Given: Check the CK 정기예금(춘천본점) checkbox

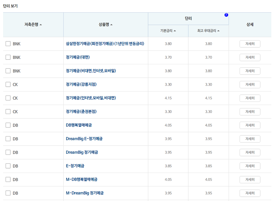Looking at the screenshot, I should (x=8, y=112).
